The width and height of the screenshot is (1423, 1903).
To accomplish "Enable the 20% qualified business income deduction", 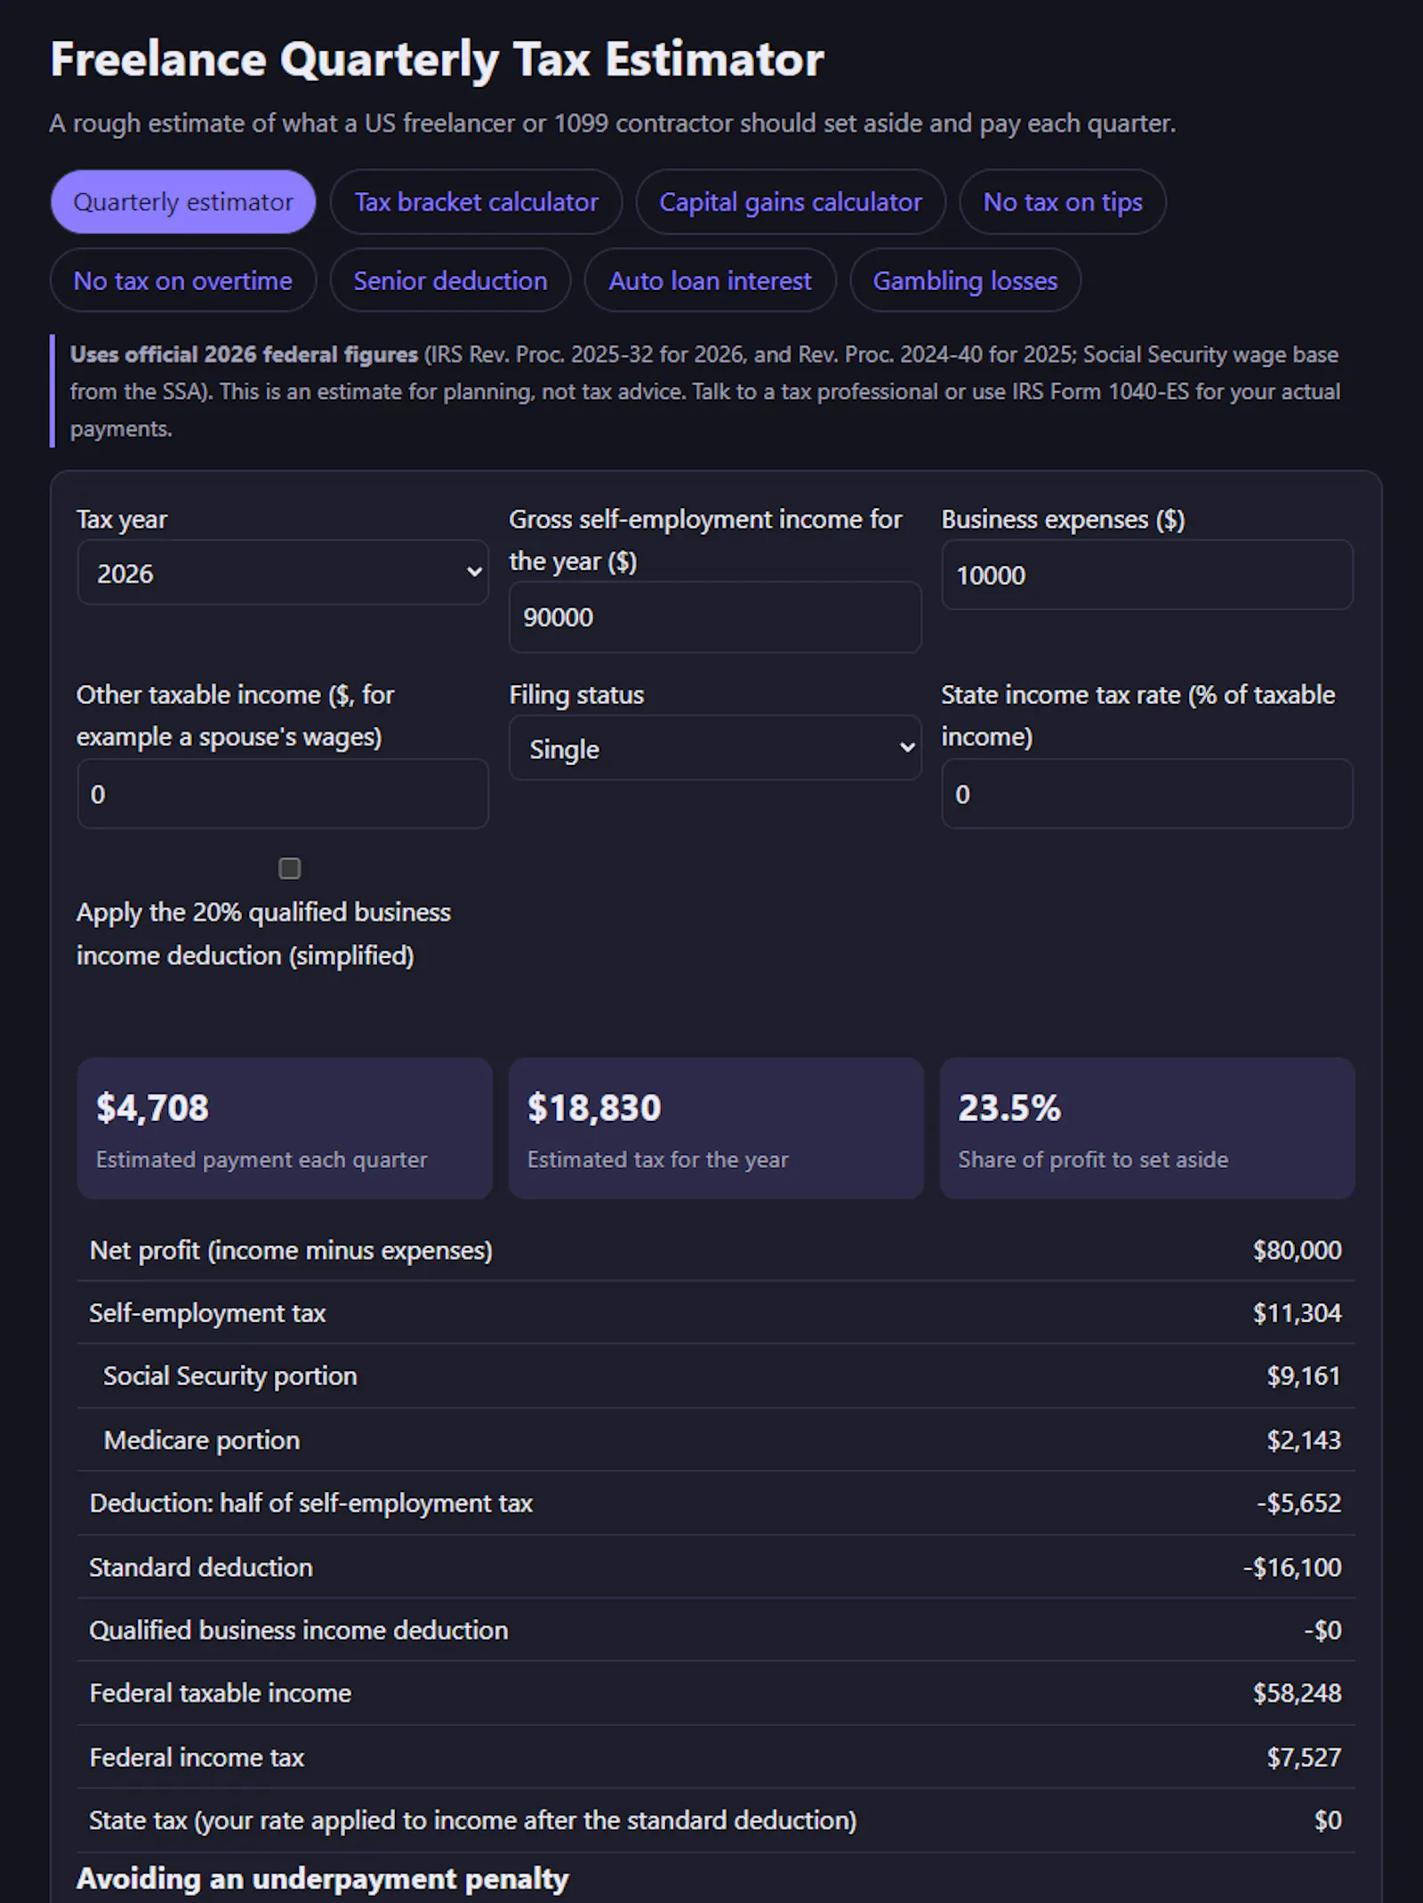I will click(289, 868).
